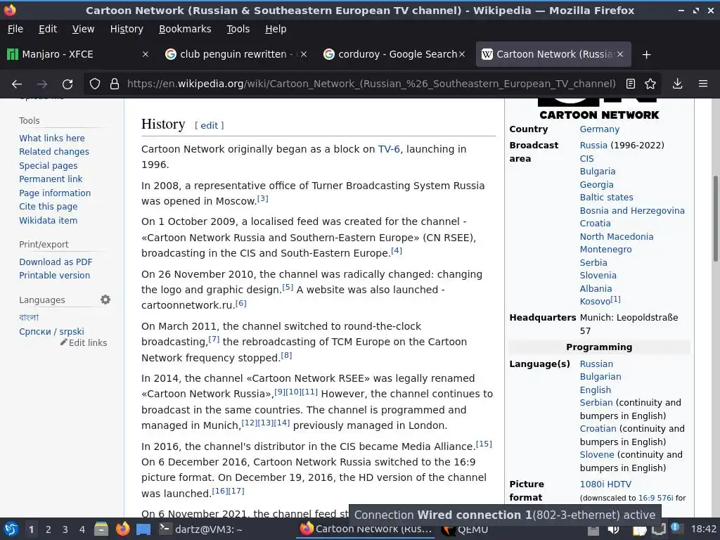Screen dimensions: 720x540
Task: Open the Bookmarks menu
Action: (x=185, y=29)
